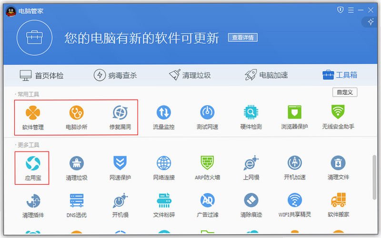
Task: Launch 文件粉碎 file shredder
Action: point(164,206)
